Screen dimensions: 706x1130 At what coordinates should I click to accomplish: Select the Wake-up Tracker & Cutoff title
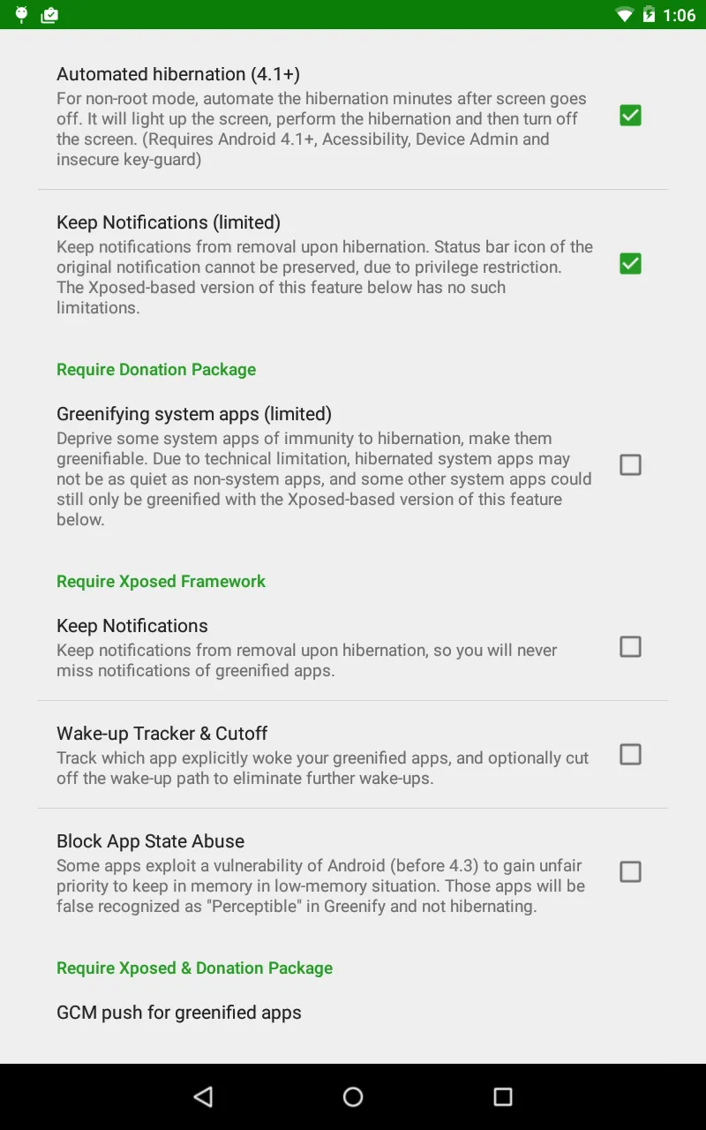click(x=162, y=733)
